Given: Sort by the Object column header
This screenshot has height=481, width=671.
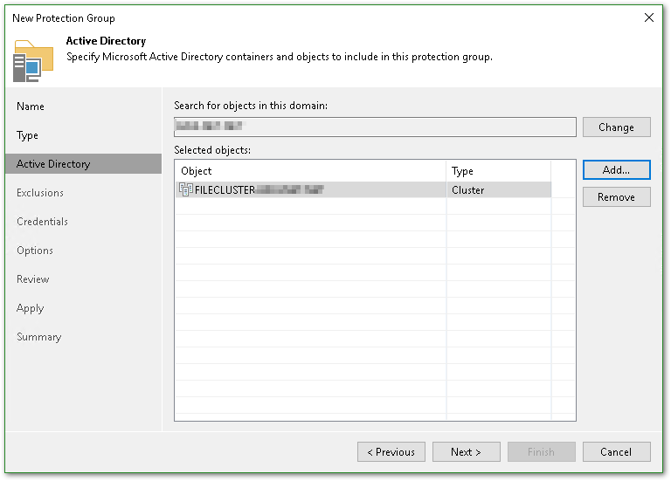Looking at the screenshot, I should 310,171.
